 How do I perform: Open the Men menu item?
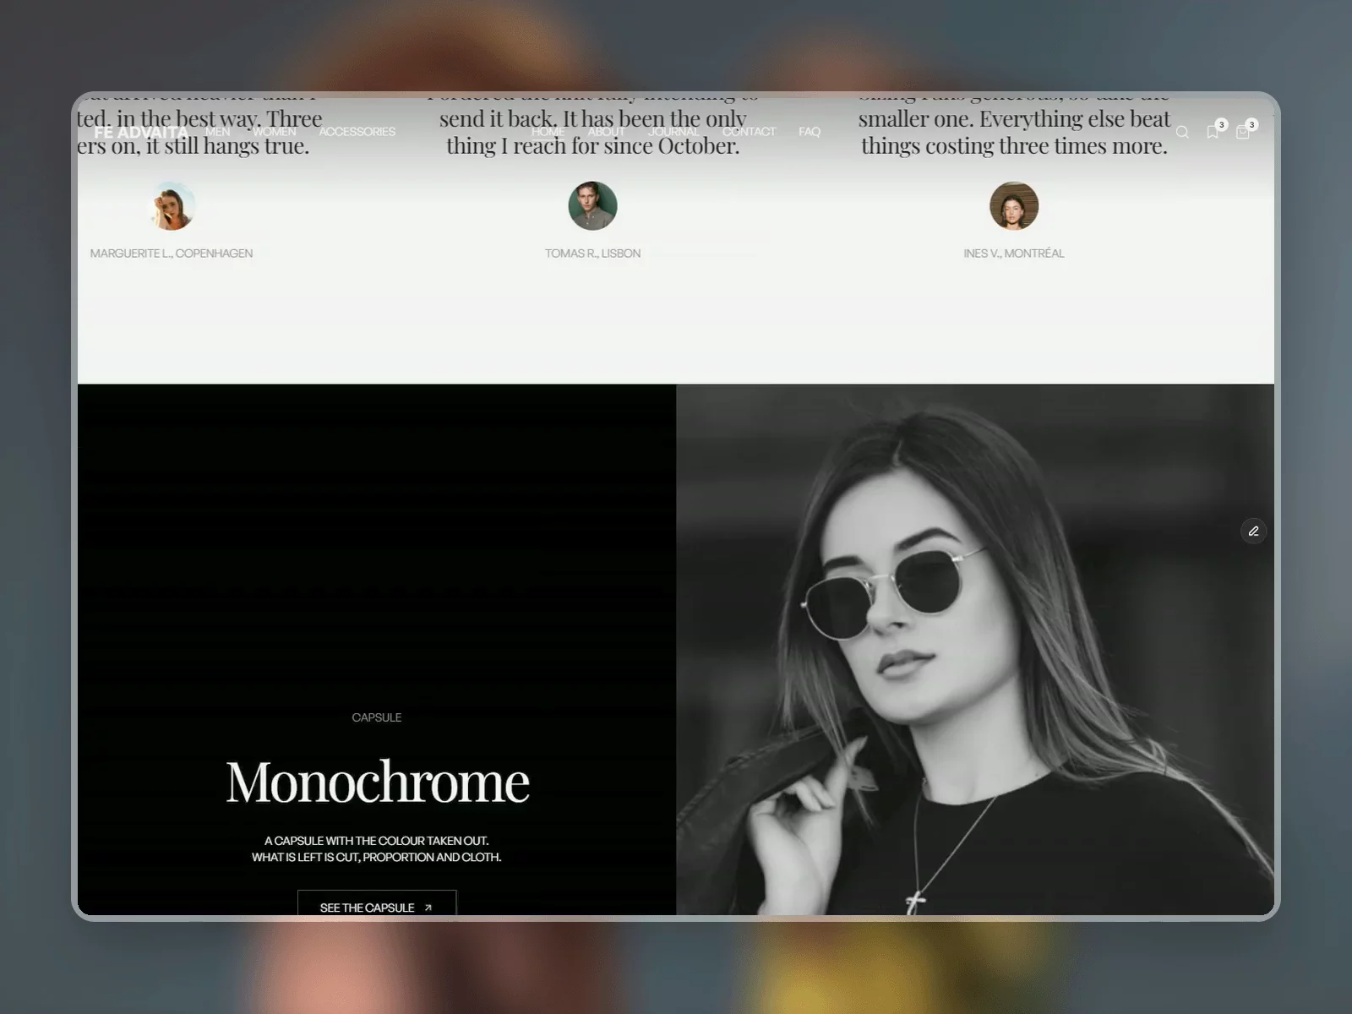tap(217, 132)
